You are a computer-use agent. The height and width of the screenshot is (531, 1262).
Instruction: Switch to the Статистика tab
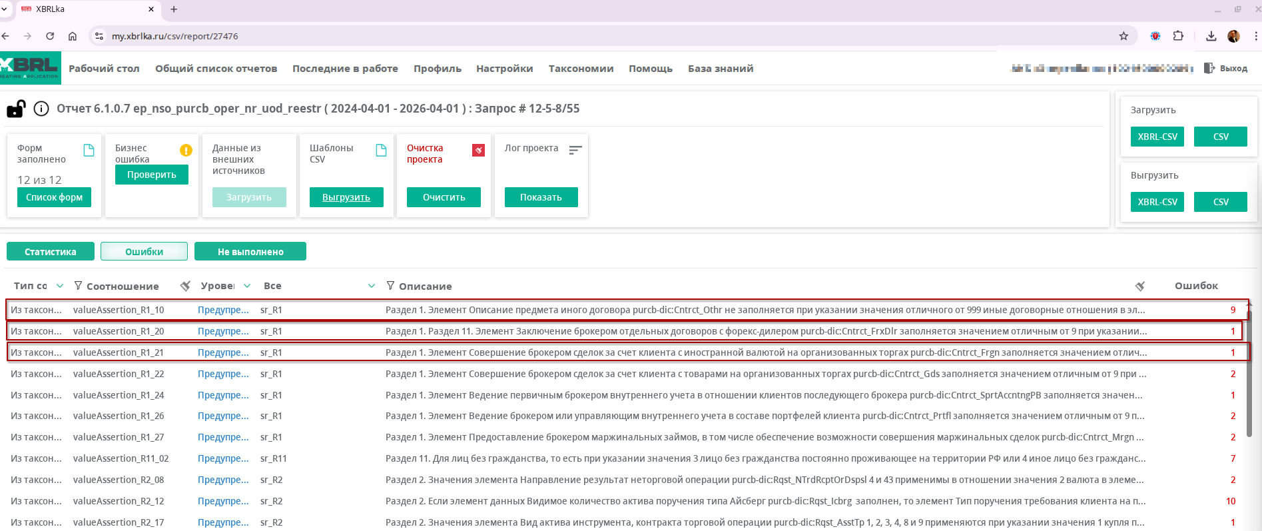coord(51,252)
